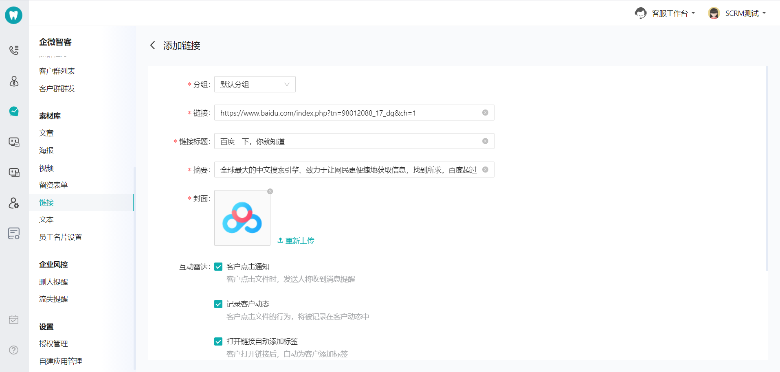Open 员工名片设置 menu item

61,237
